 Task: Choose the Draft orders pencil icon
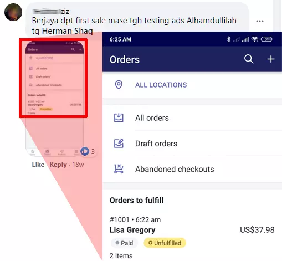coord(119,144)
